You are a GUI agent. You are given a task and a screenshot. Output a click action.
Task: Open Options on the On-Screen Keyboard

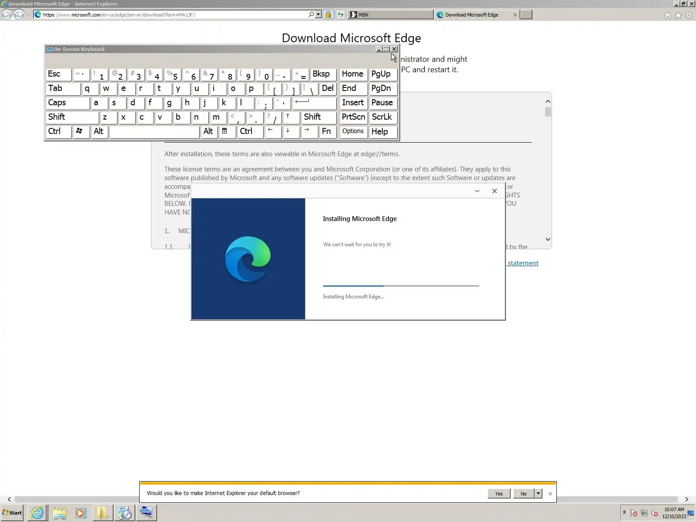coord(353,132)
